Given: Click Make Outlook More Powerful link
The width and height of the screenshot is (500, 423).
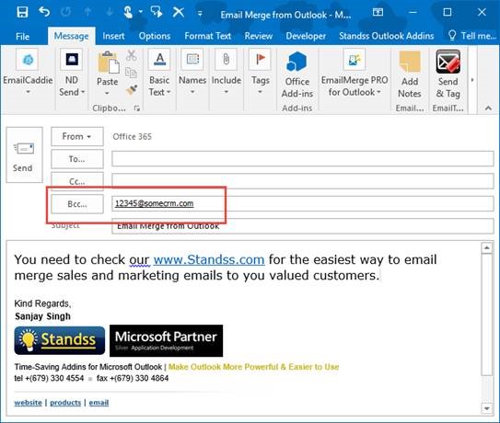Looking at the screenshot, I should point(253,367).
